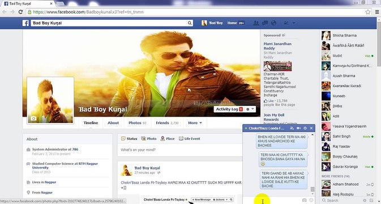Image resolution: width=381 pixels, height=204 pixels.
Task: Open chat with Shikha Sharma
Action: coord(348,36)
